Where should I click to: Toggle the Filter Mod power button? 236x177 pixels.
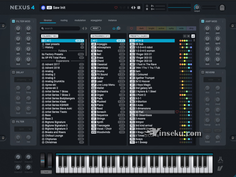pos(13,21)
